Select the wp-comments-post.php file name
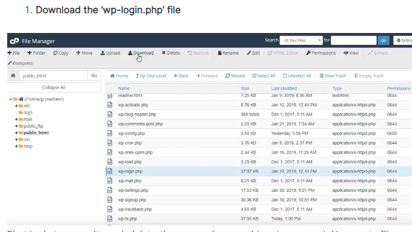The width and height of the screenshot is (412, 232). (x=140, y=124)
